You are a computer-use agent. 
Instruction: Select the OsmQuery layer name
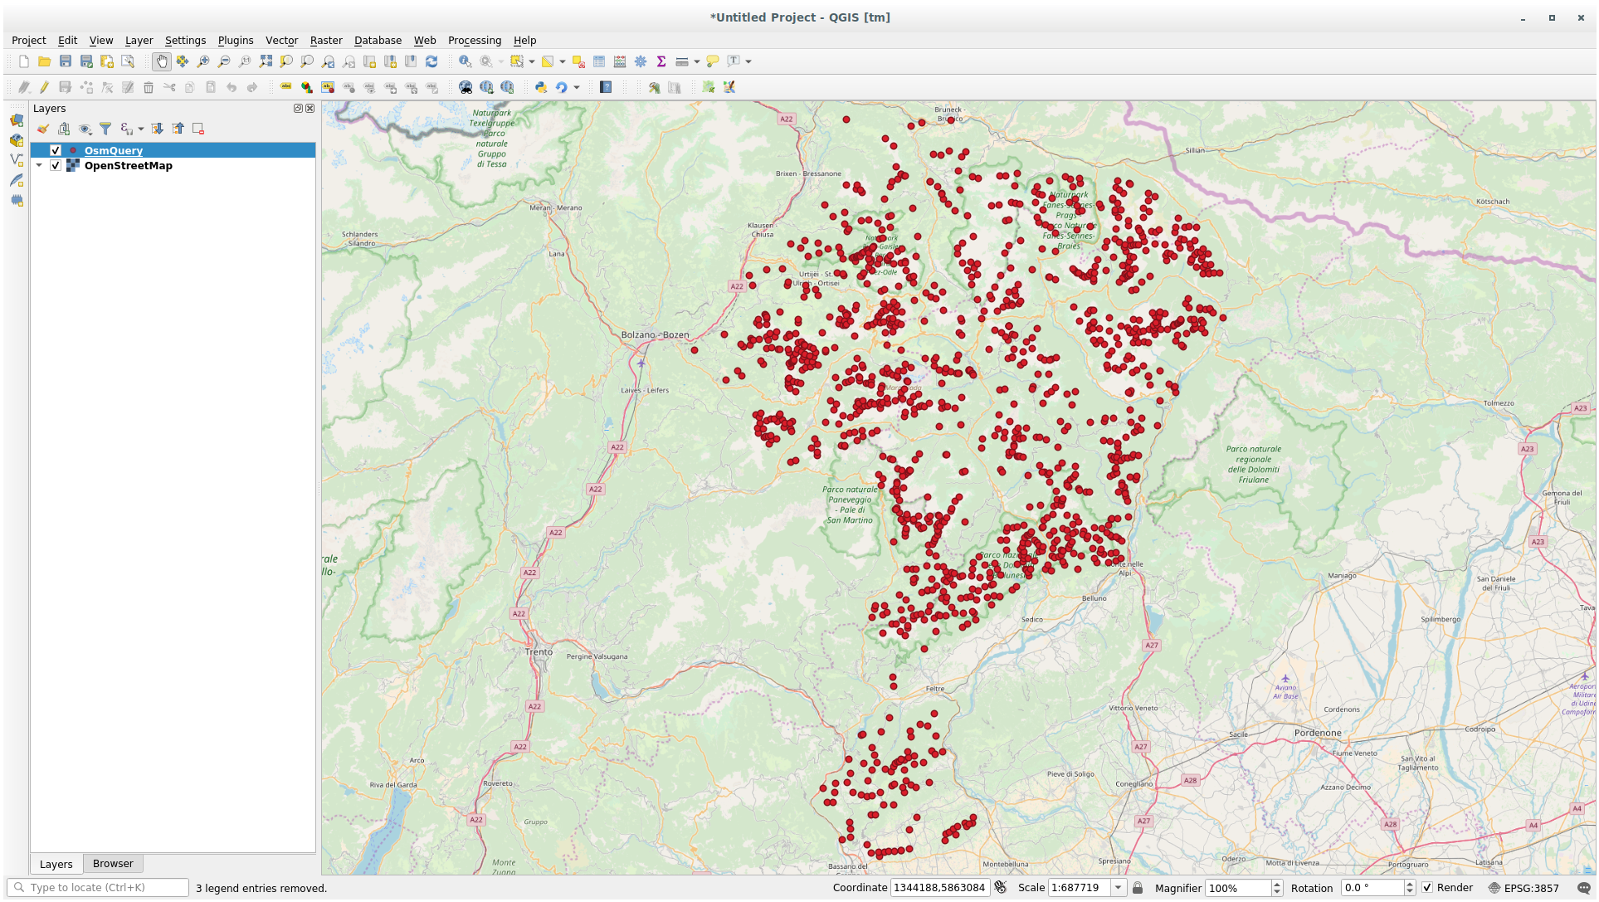(x=114, y=150)
